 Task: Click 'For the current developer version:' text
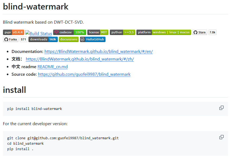pos(35,124)
